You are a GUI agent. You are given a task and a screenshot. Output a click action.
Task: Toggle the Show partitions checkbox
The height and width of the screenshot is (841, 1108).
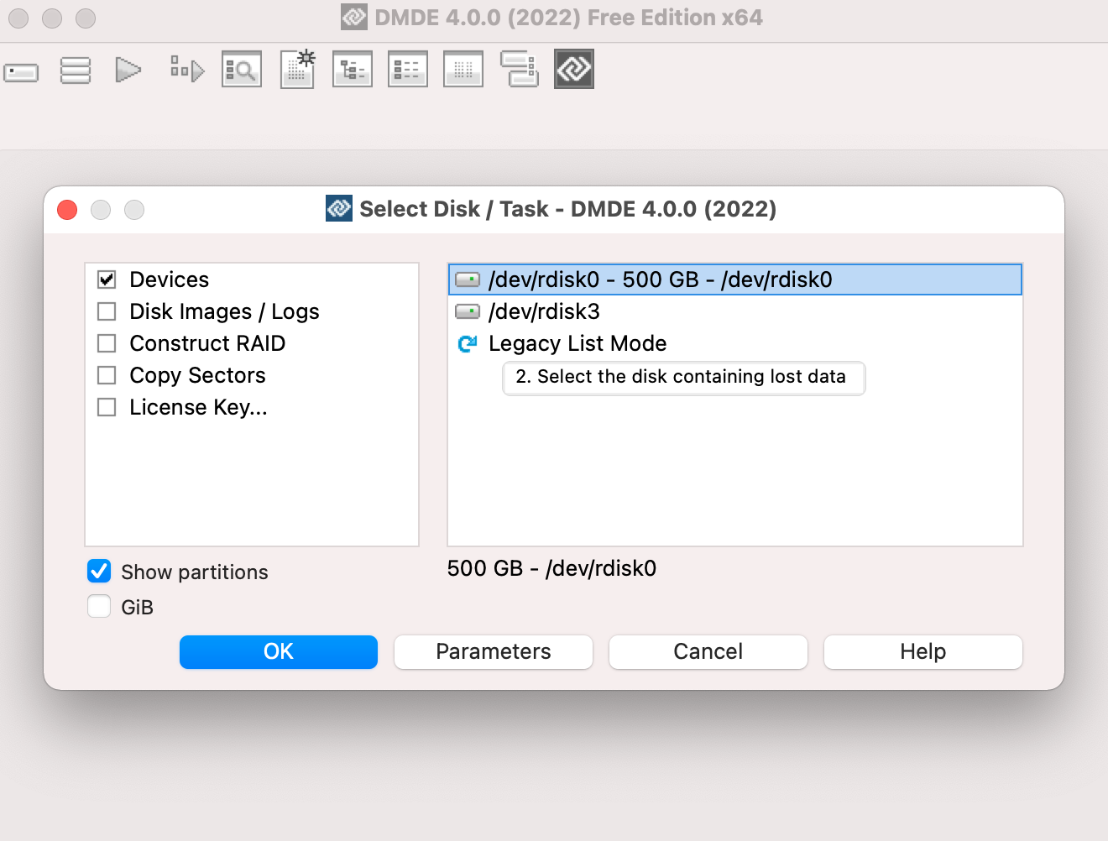99,572
